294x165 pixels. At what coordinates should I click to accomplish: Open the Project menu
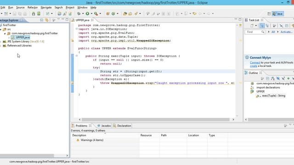tap(70, 7)
